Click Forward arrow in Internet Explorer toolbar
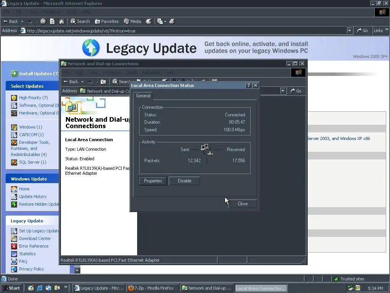390x293 pixels. (30, 22)
